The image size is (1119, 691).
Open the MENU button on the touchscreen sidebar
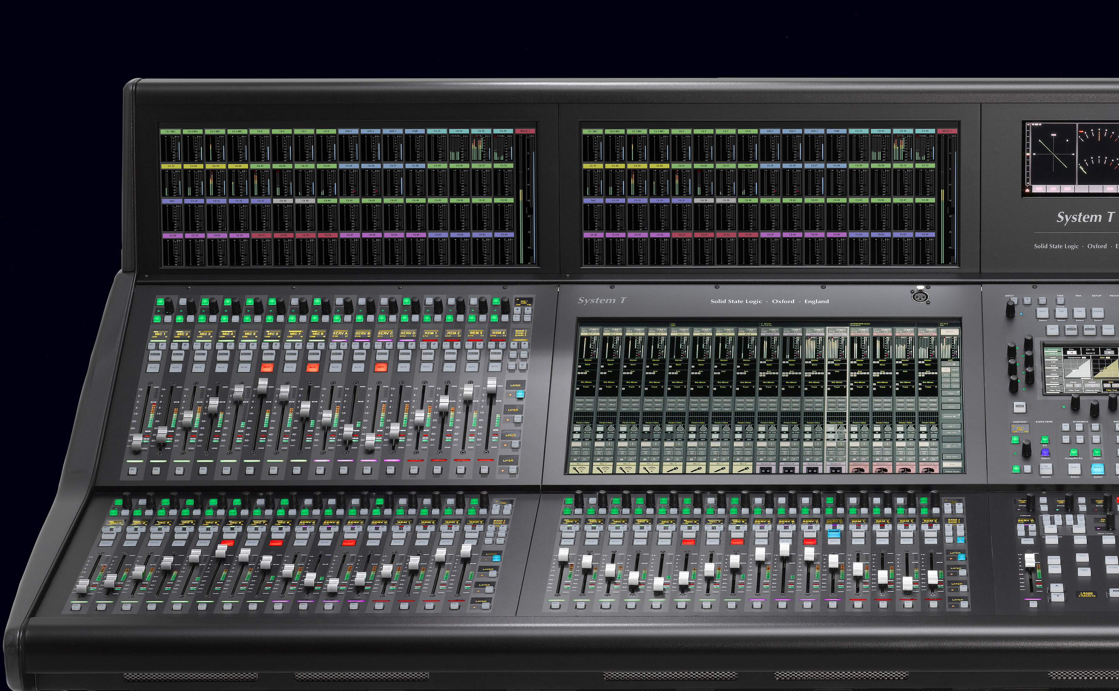coord(950,332)
